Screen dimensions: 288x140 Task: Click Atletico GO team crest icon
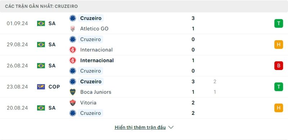pyautogui.click(x=73, y=29)
